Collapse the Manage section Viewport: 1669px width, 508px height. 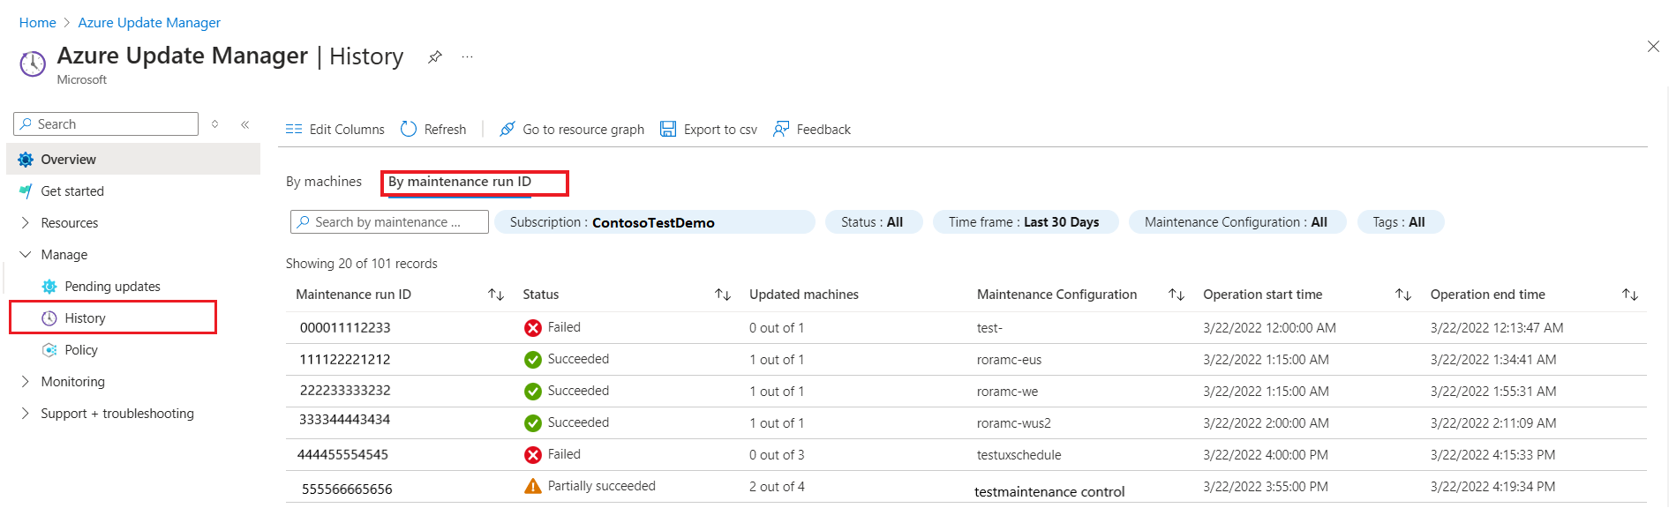[25, 255]
